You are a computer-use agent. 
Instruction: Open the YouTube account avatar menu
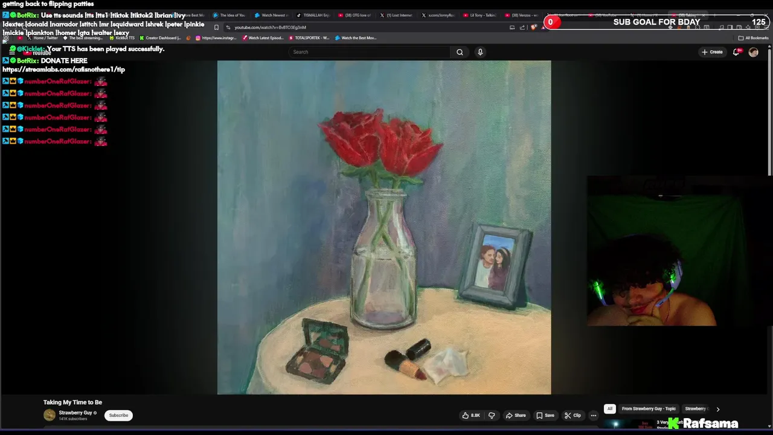[753, 52]
